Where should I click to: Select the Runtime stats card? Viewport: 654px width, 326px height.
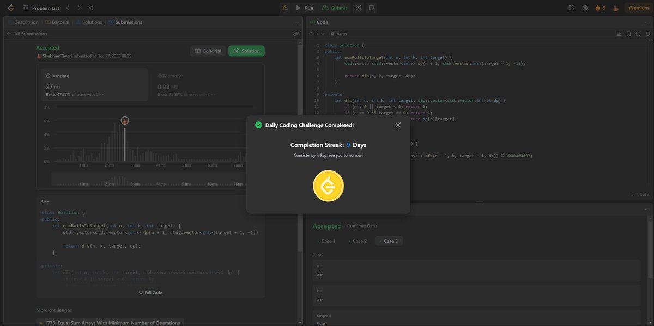tap(95, 84)
